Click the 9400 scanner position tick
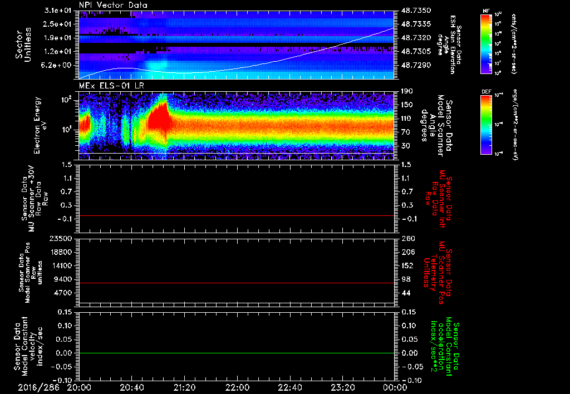This screenshot has height=394, width=570. [x=64, y=279]
